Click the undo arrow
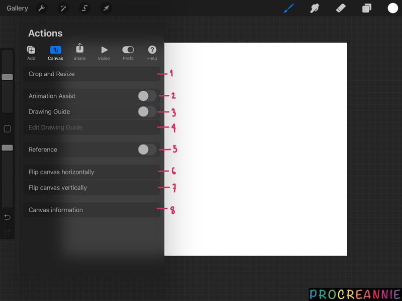Image resolution: width=402 pixels, height=301 pixels. 7,217
